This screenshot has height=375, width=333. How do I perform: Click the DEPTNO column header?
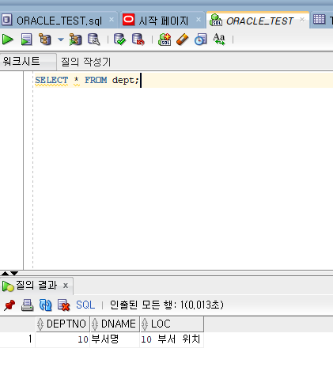[62, 324]
